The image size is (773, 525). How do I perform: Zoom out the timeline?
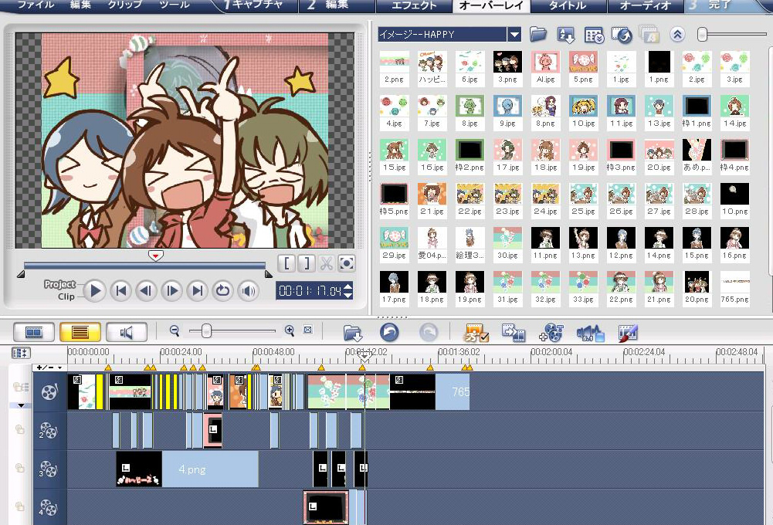tap(174, 330)
